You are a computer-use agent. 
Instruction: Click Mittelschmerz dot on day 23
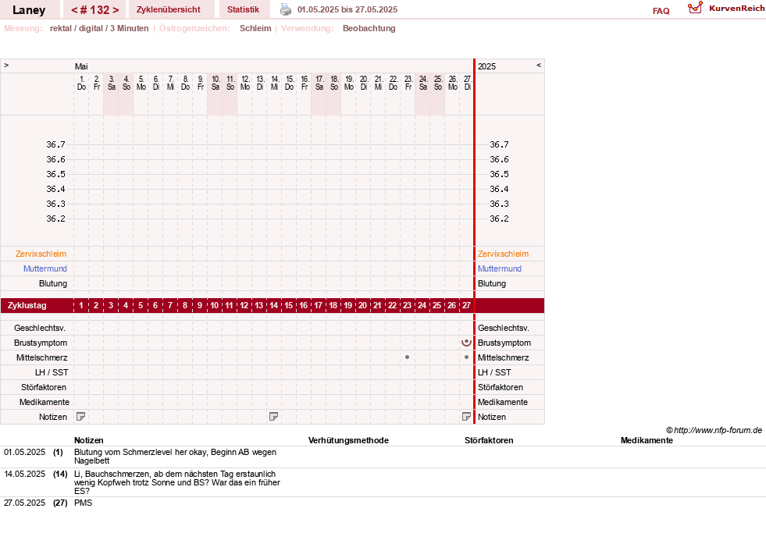point(408,357)
